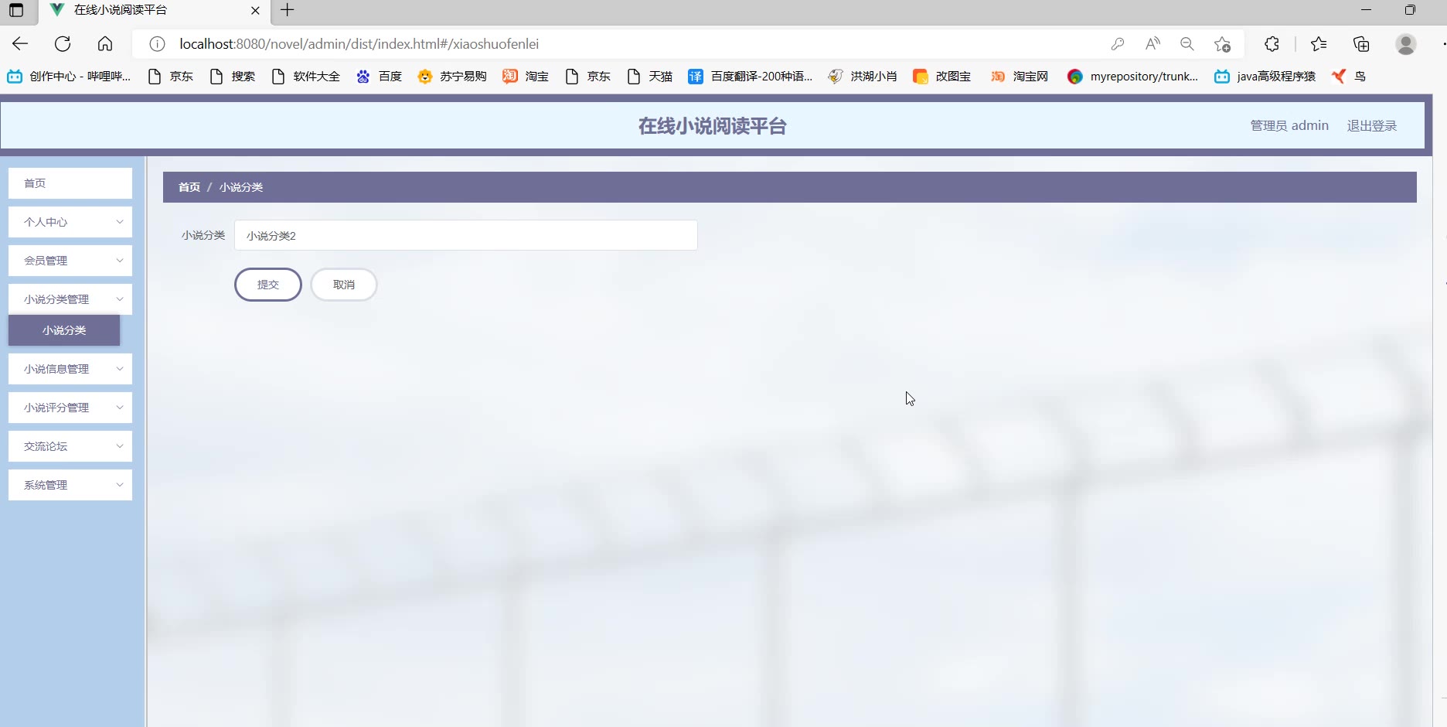Expand 交流论坛 sidebar menu
This screenshot has width=1447, height=727.
point(70,446)
